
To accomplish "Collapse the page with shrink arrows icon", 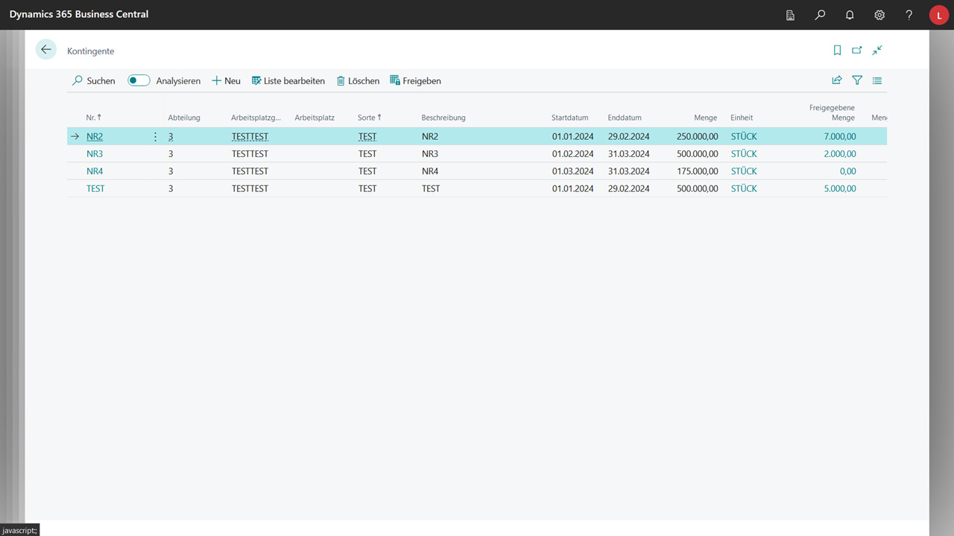I will click(877, 50).
